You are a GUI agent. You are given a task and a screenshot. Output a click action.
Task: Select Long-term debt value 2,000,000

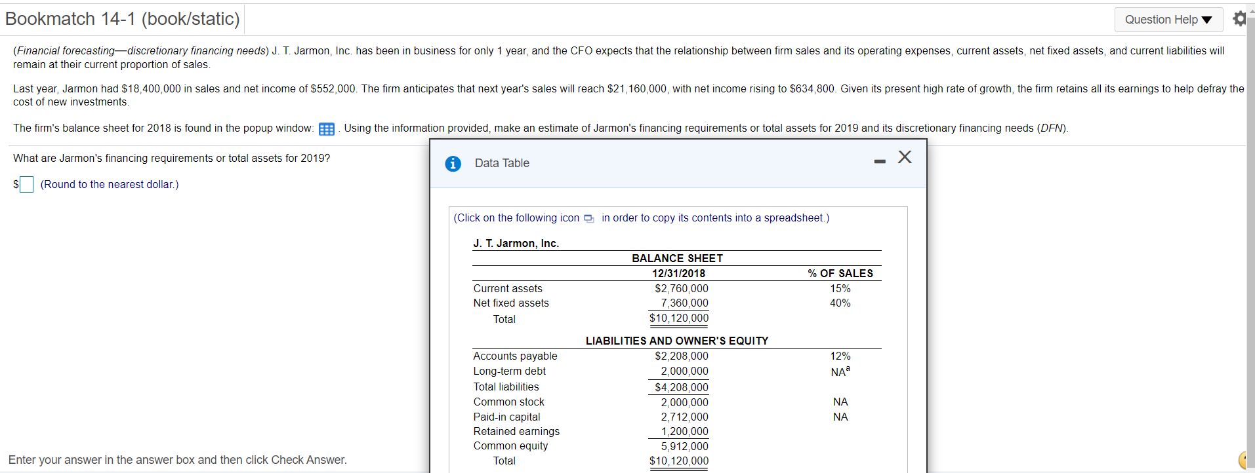coord(684,371)
